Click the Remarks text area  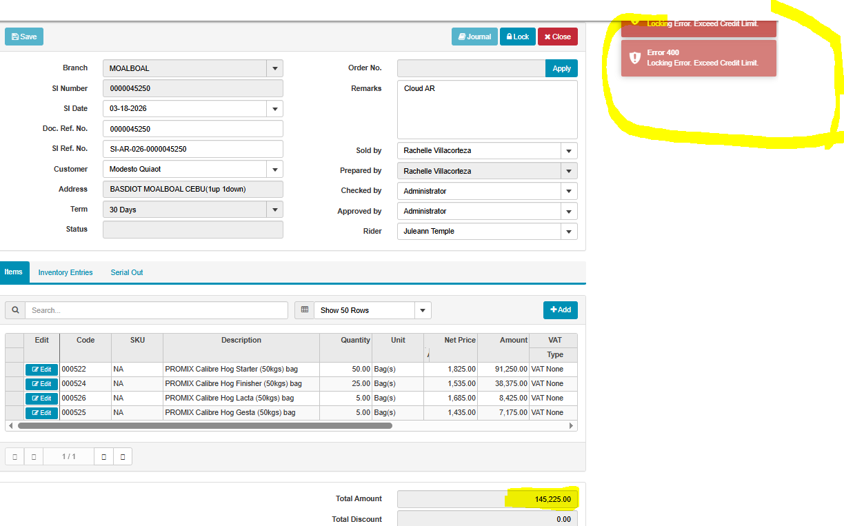487,109
